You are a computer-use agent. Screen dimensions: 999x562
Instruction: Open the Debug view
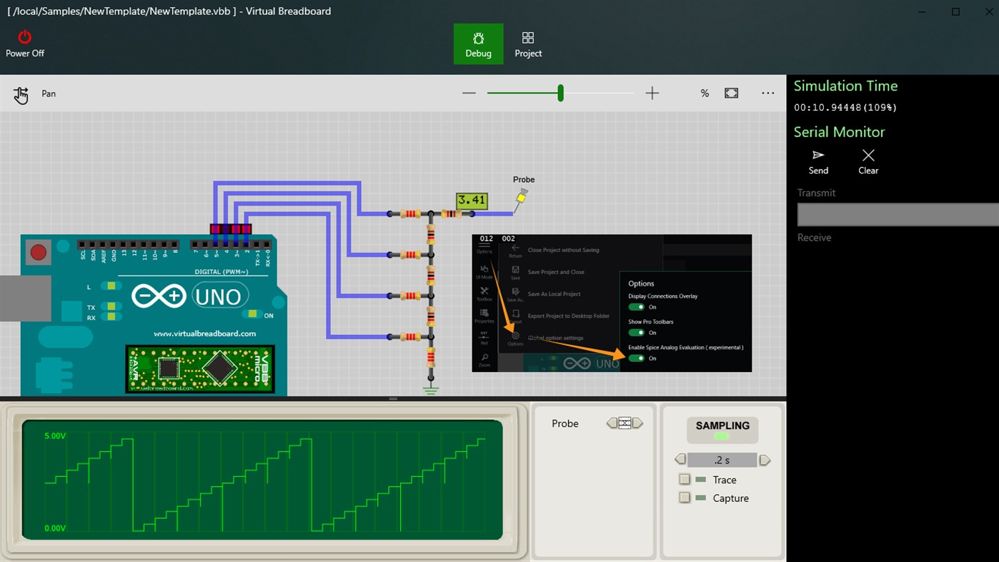(x=478, y=44)
